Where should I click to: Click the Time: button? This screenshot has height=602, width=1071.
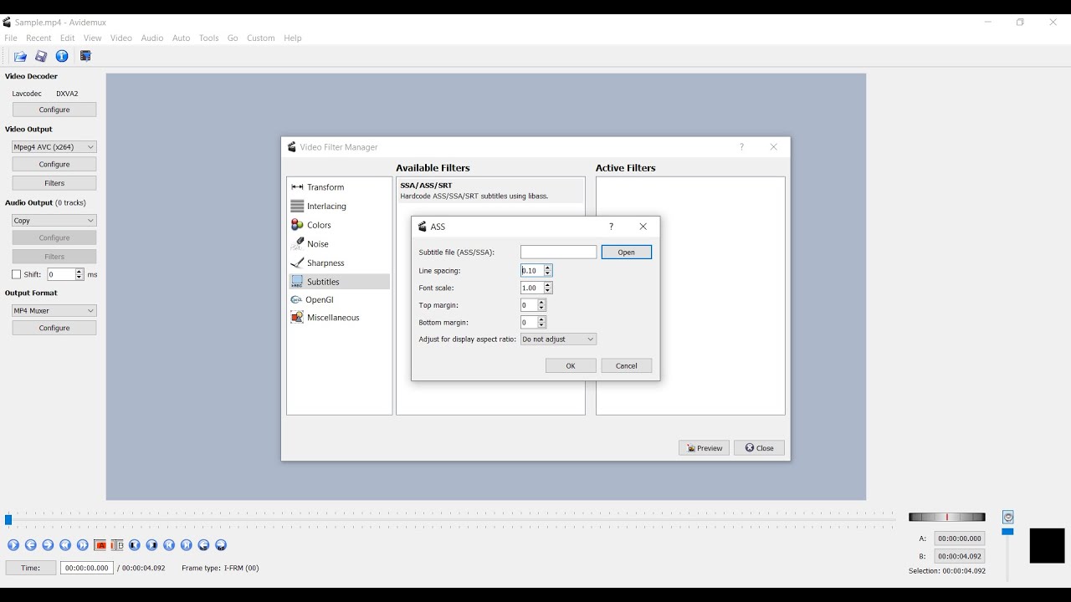(31, 568)
